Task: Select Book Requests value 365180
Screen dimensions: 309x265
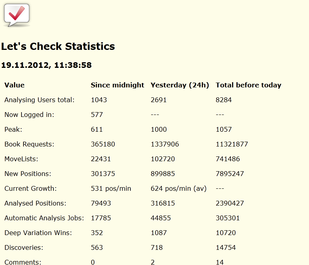Action: pos(103,144)
